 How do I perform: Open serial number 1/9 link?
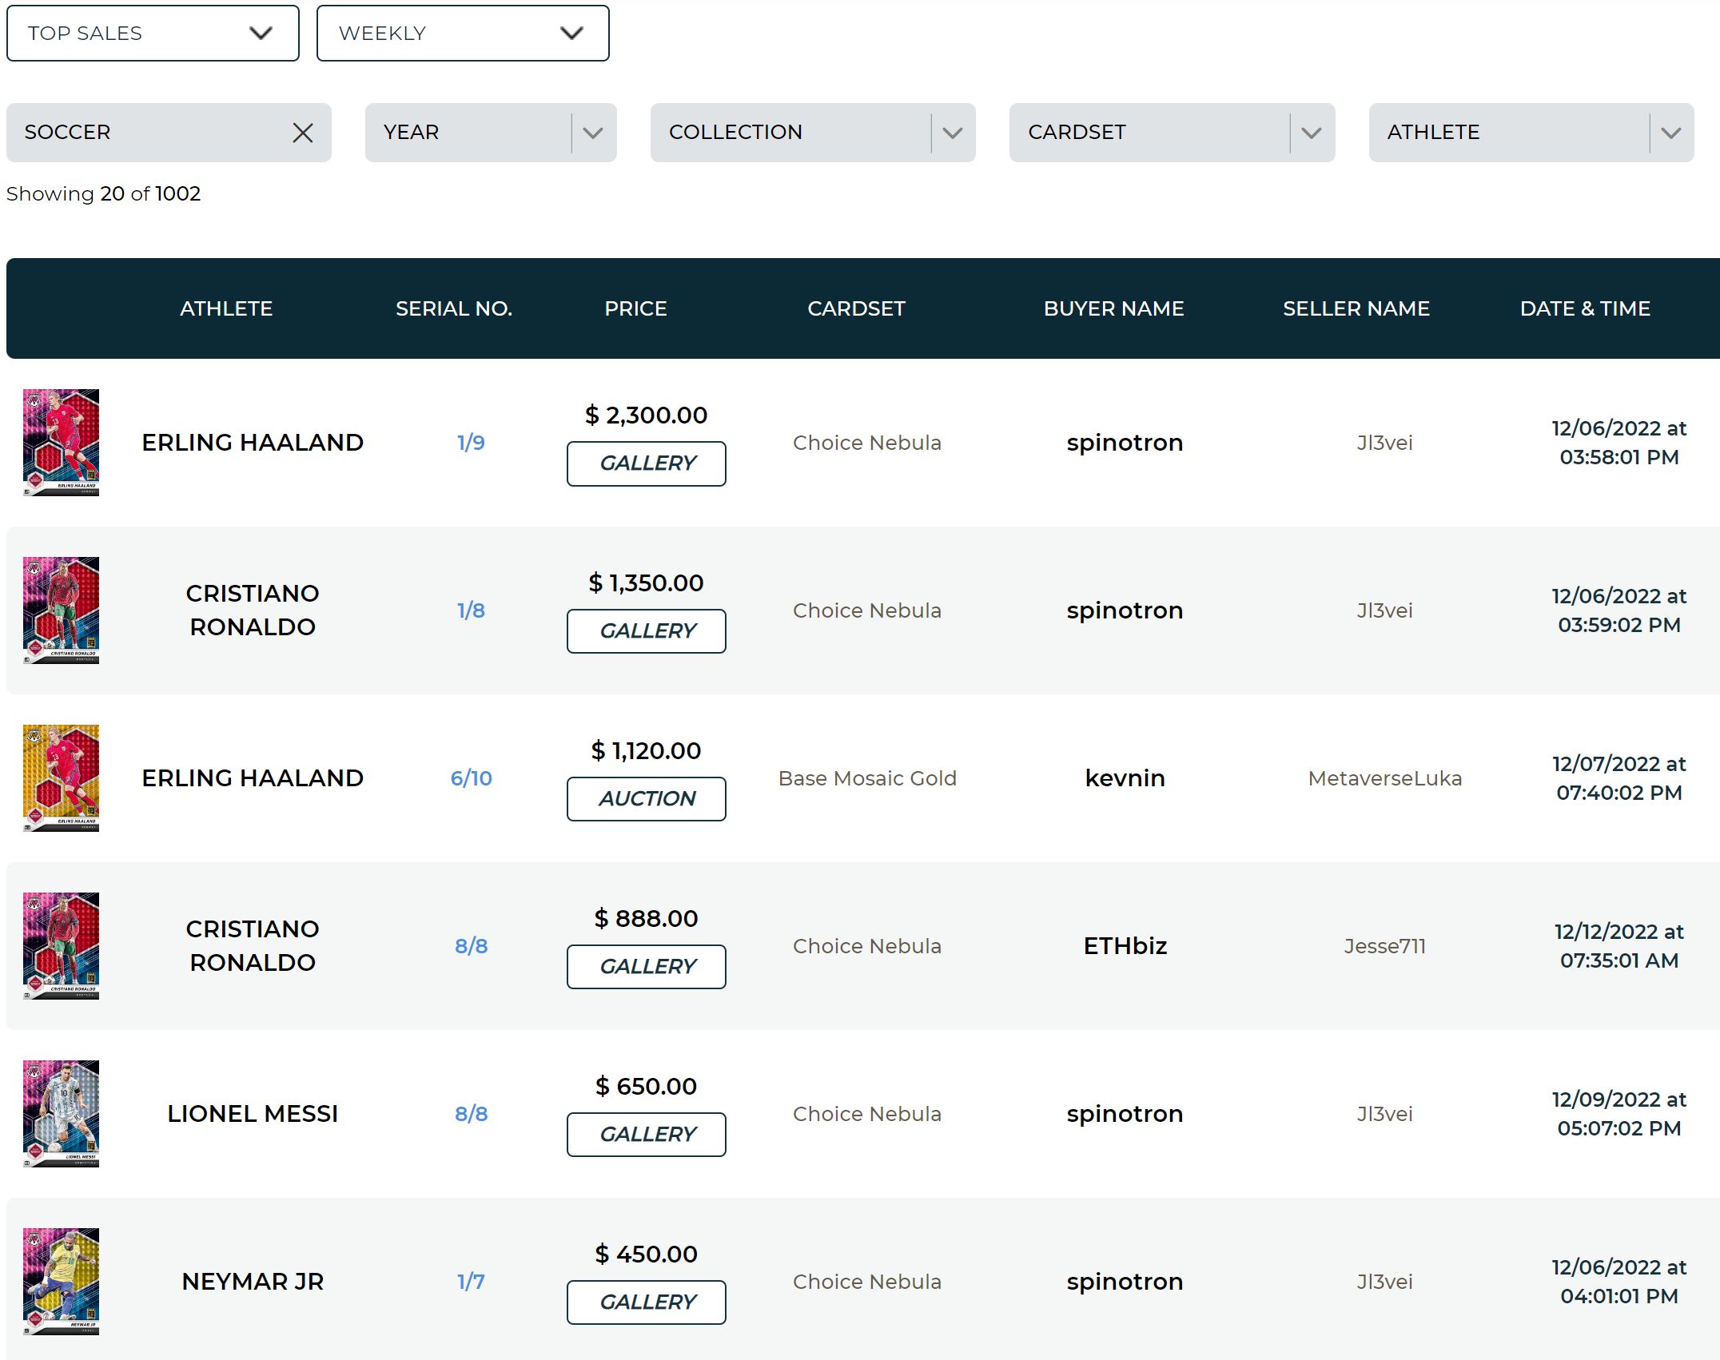click(471, 443)
